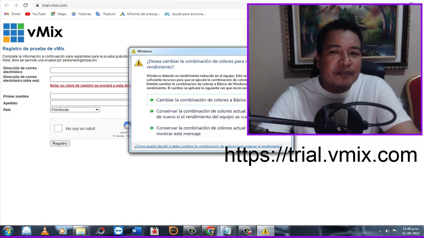This screenshot has width=424, height=238.
Task: Click the red star app taskbar icon
Action: (155, 231)
